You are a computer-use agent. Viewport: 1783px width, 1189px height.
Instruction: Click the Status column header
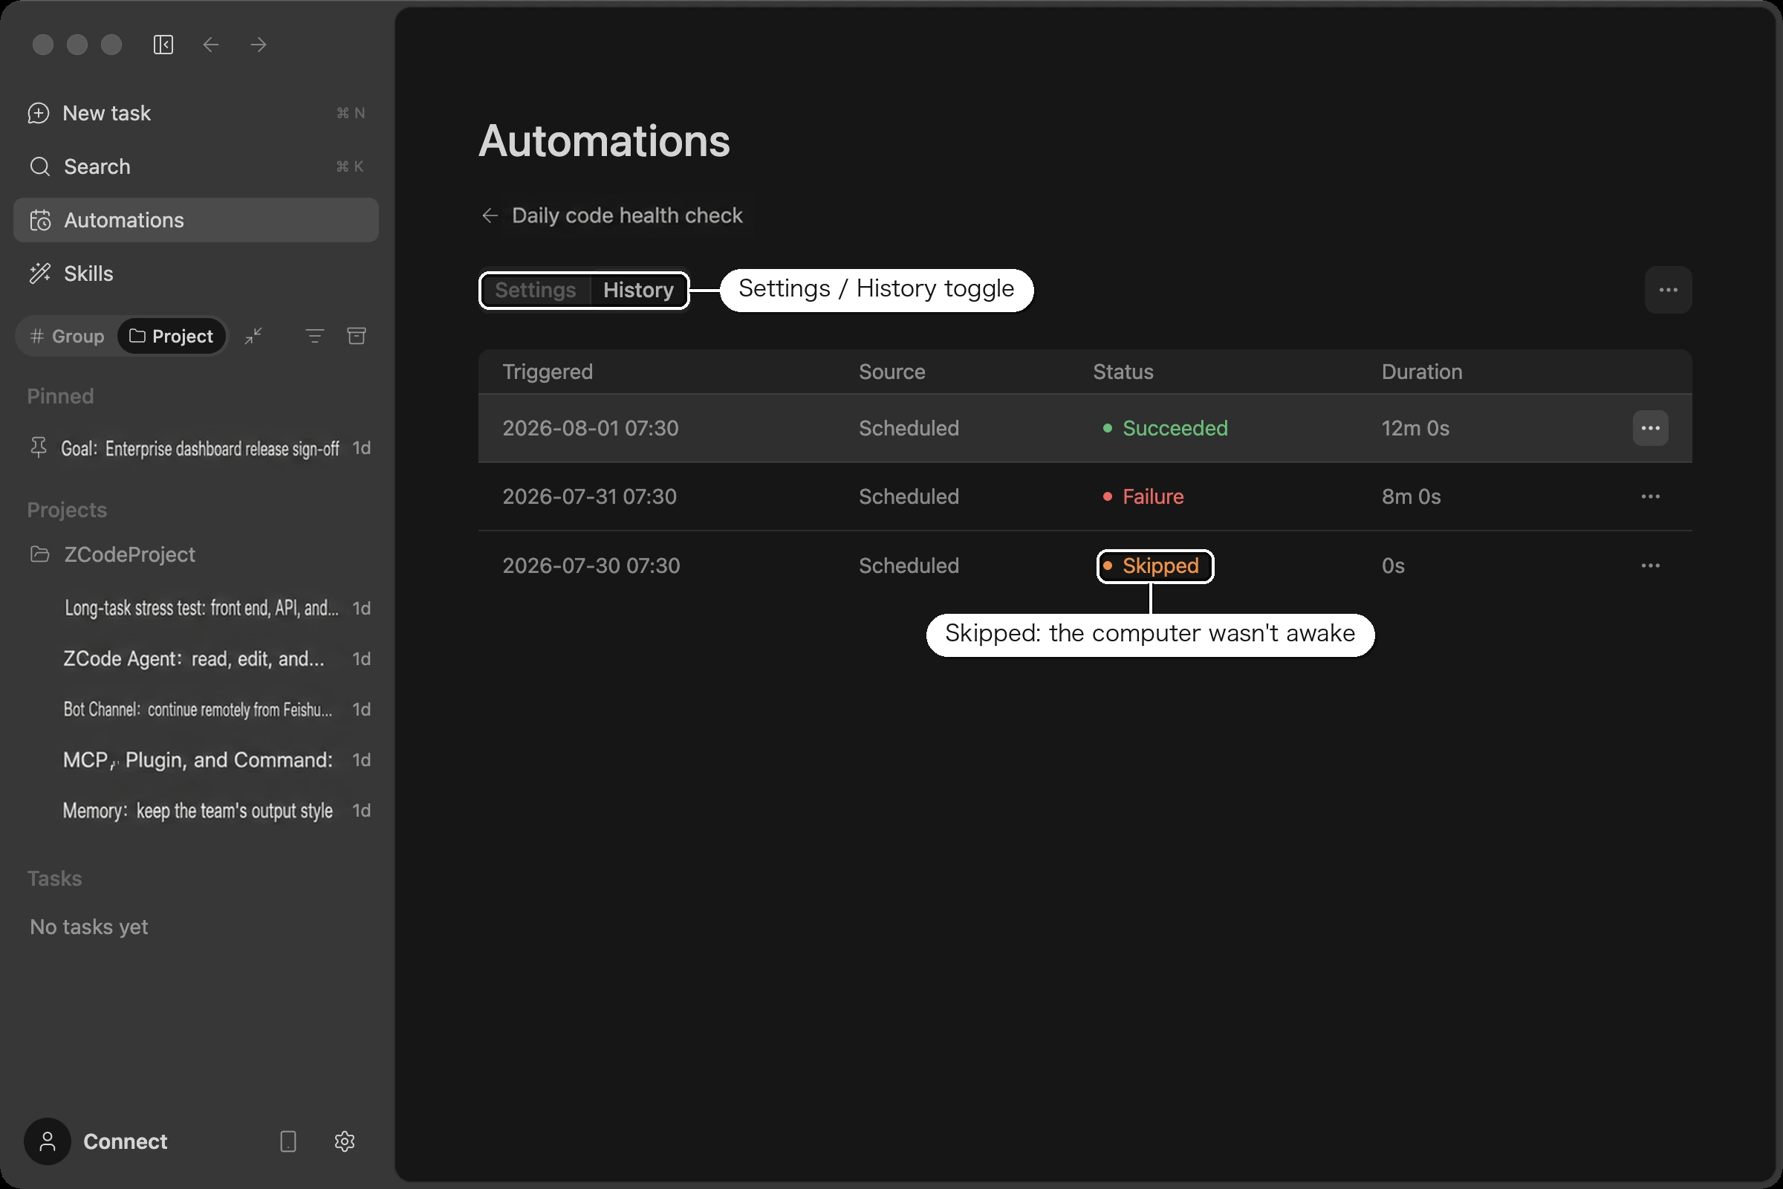pos(1123,372)
